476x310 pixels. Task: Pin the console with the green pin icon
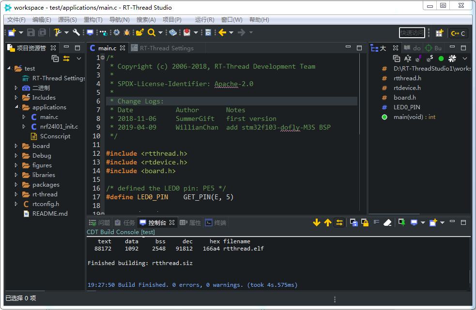click(401, 222)
